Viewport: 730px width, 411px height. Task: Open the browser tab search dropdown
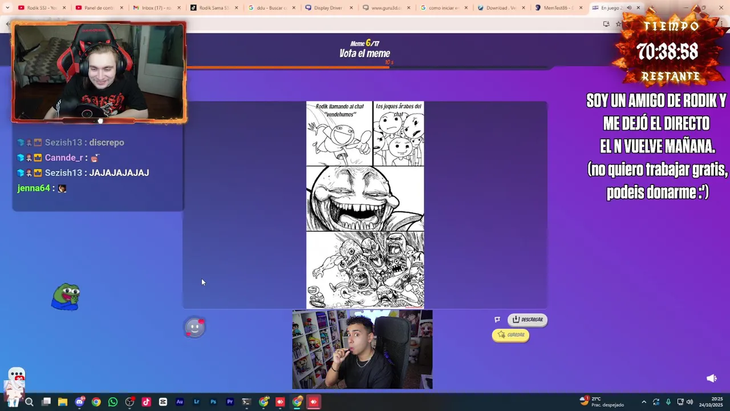pyautogui.click(x=7, y=8)
